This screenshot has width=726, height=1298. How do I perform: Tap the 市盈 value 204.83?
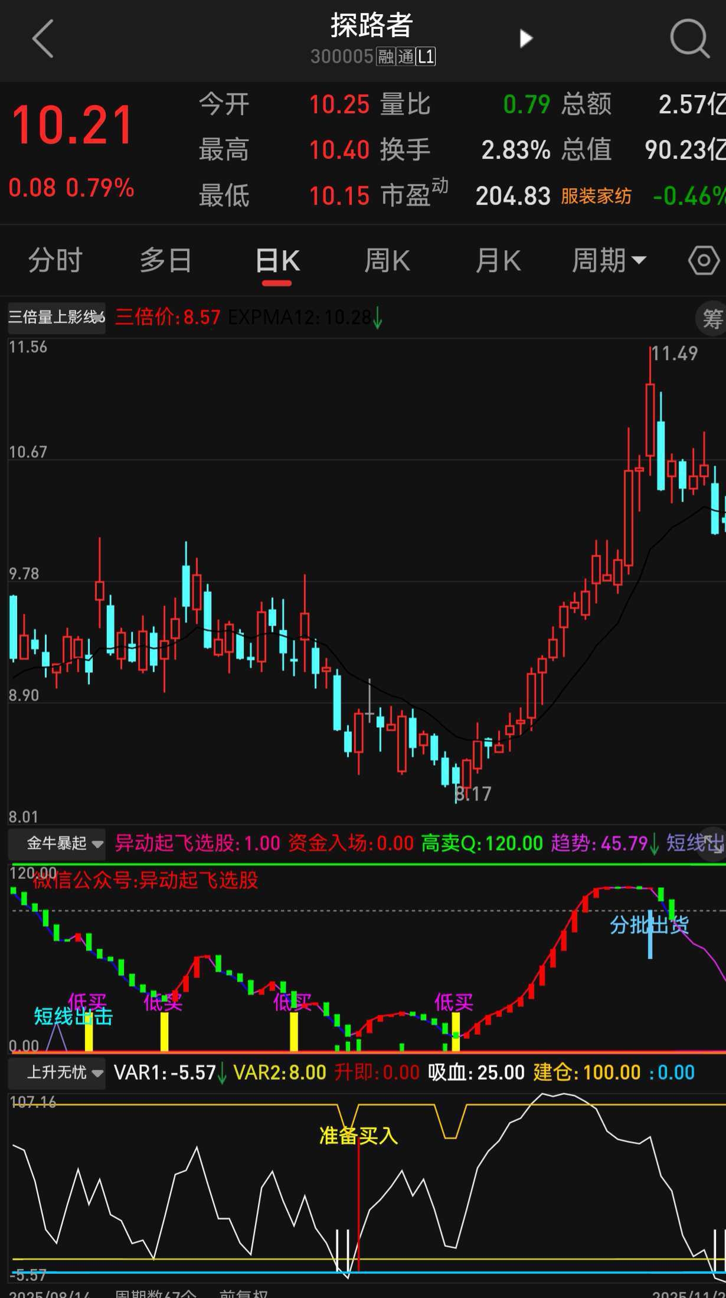(513, 196)
